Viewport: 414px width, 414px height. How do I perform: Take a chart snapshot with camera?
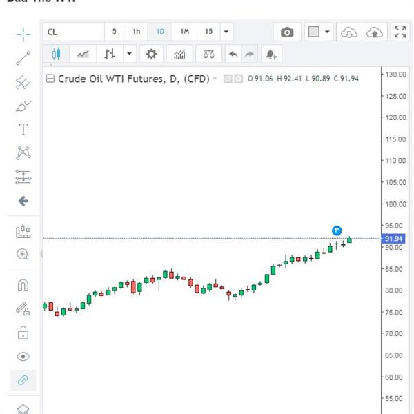287,32
